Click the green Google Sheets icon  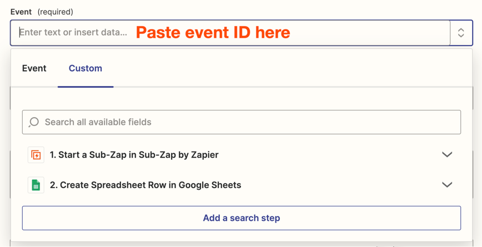coord(36,185)
